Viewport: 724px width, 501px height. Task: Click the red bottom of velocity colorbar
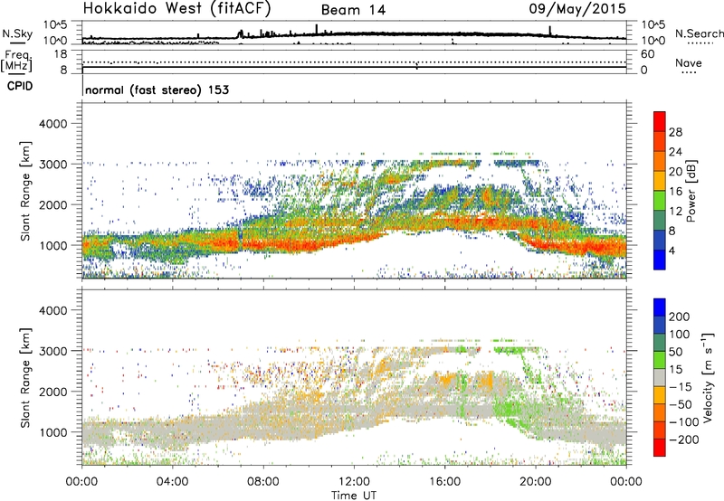coord(660,448)
